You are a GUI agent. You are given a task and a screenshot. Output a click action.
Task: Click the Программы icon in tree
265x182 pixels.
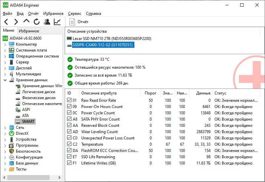(x=12, y=145)
